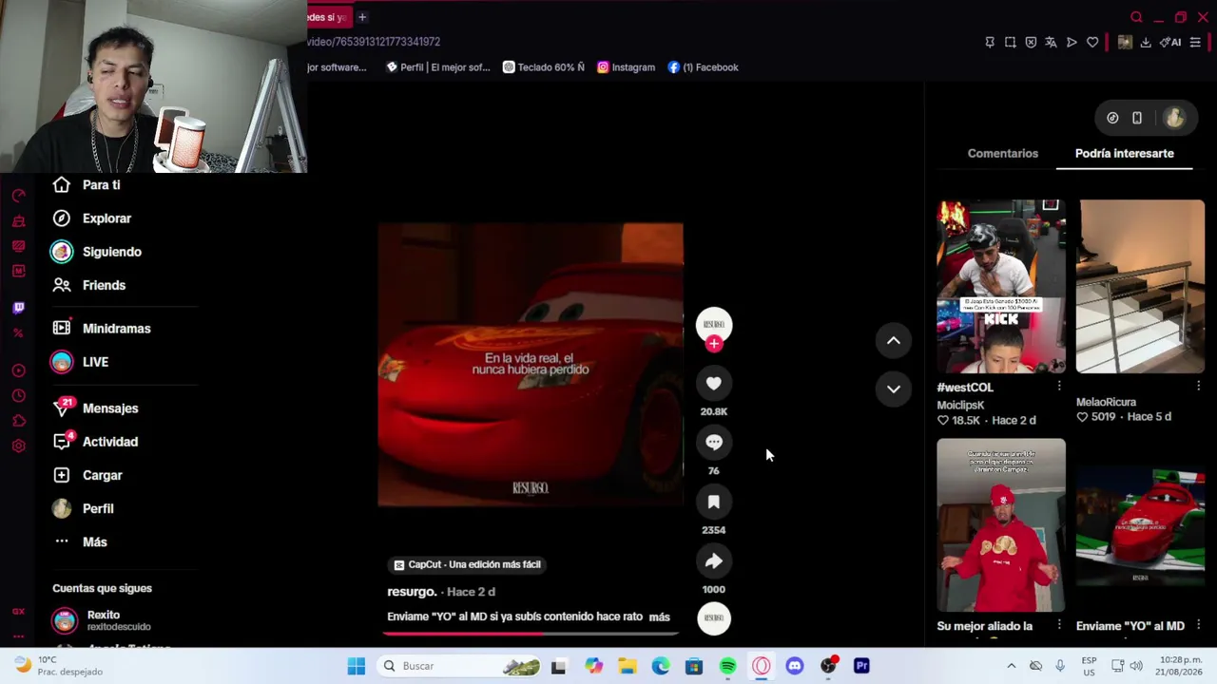
Task: Click the snapshot capture icon in address bar
Action: (1010, 42)
